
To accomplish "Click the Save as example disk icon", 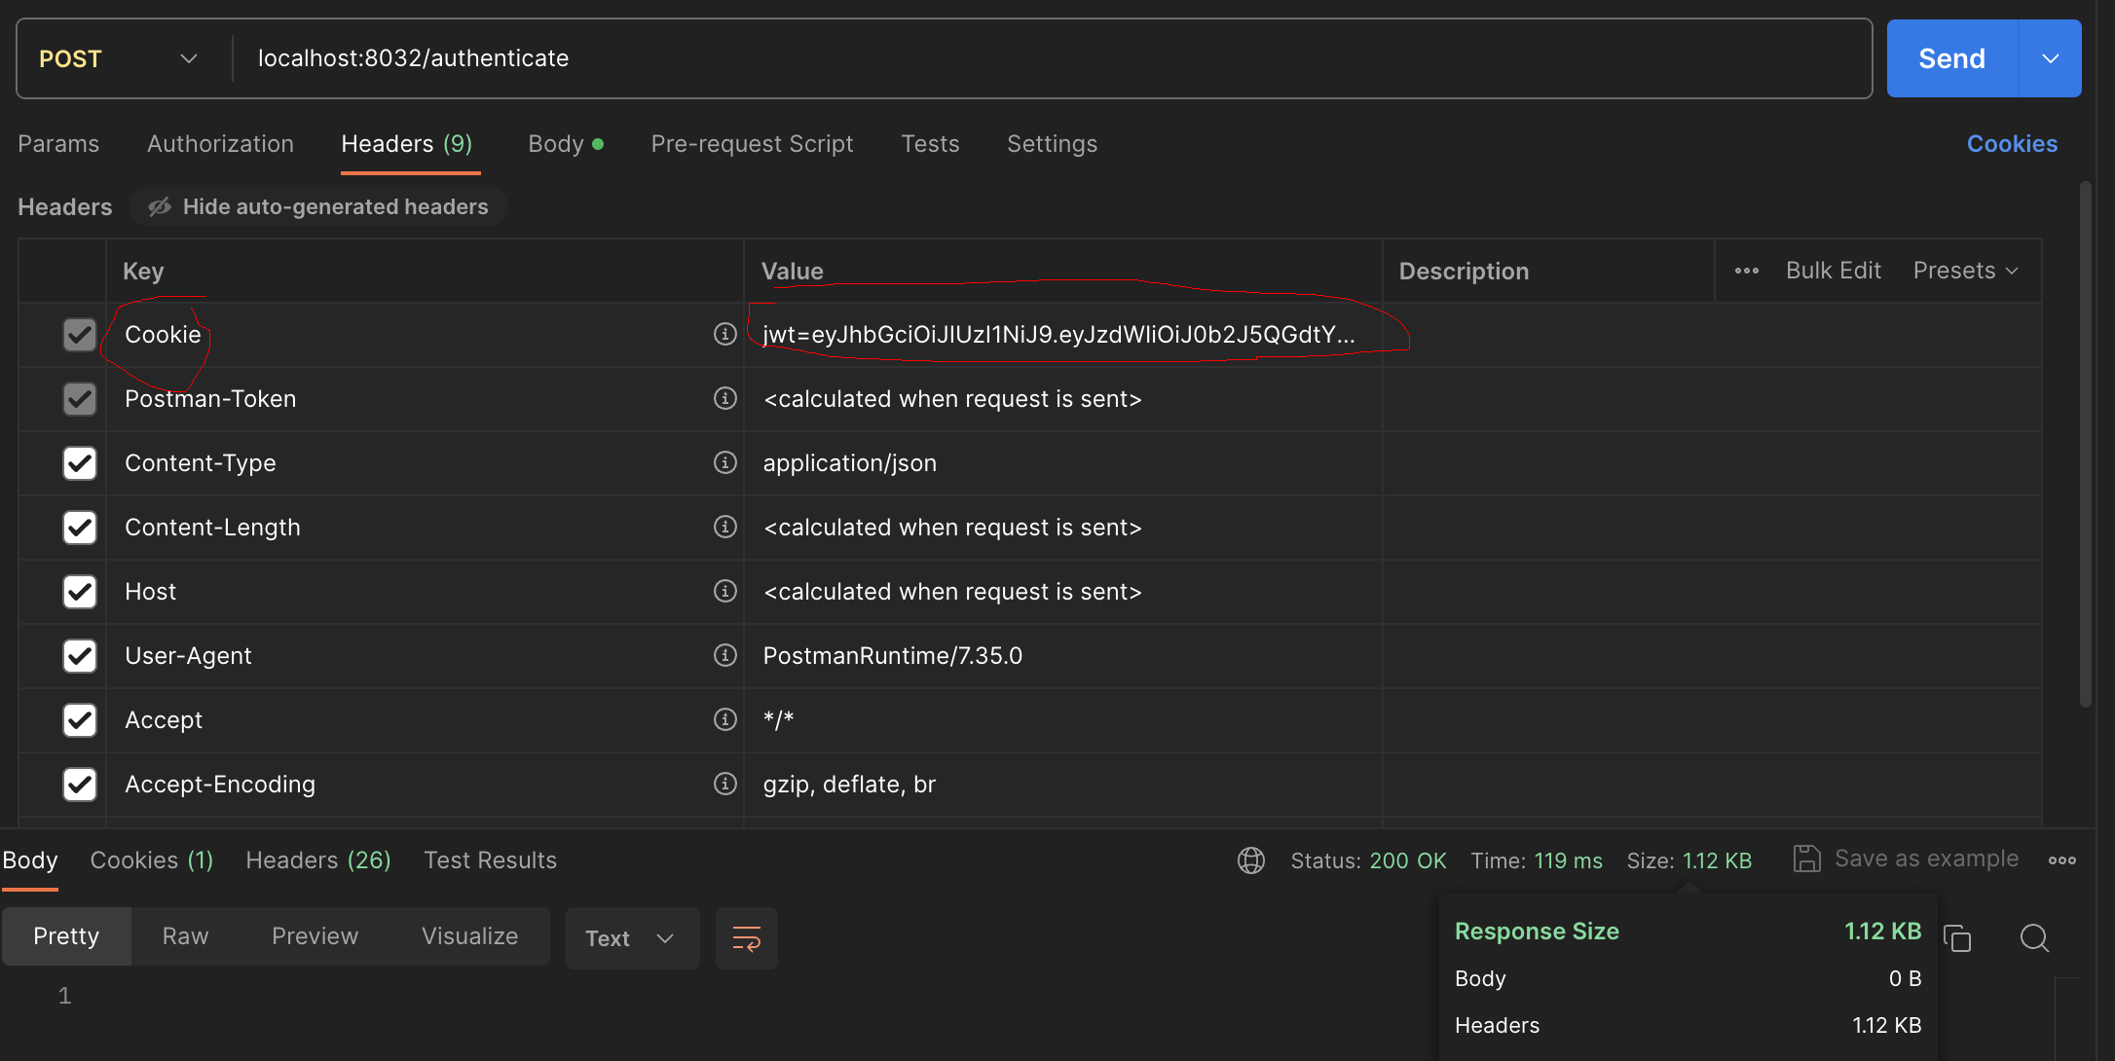I will tap(1807, 859).
